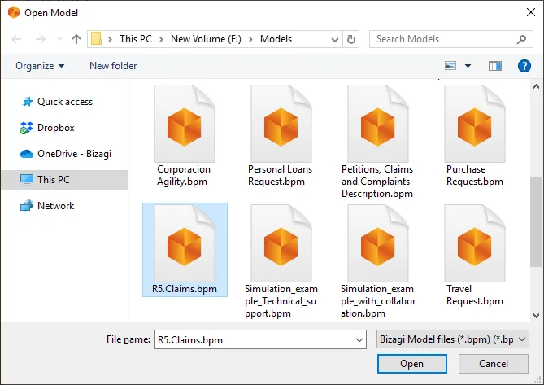The width and height of the screenshot is (544, 385).
Task: Select the Travel Request.bpm file icon
Action: [475, 243]
